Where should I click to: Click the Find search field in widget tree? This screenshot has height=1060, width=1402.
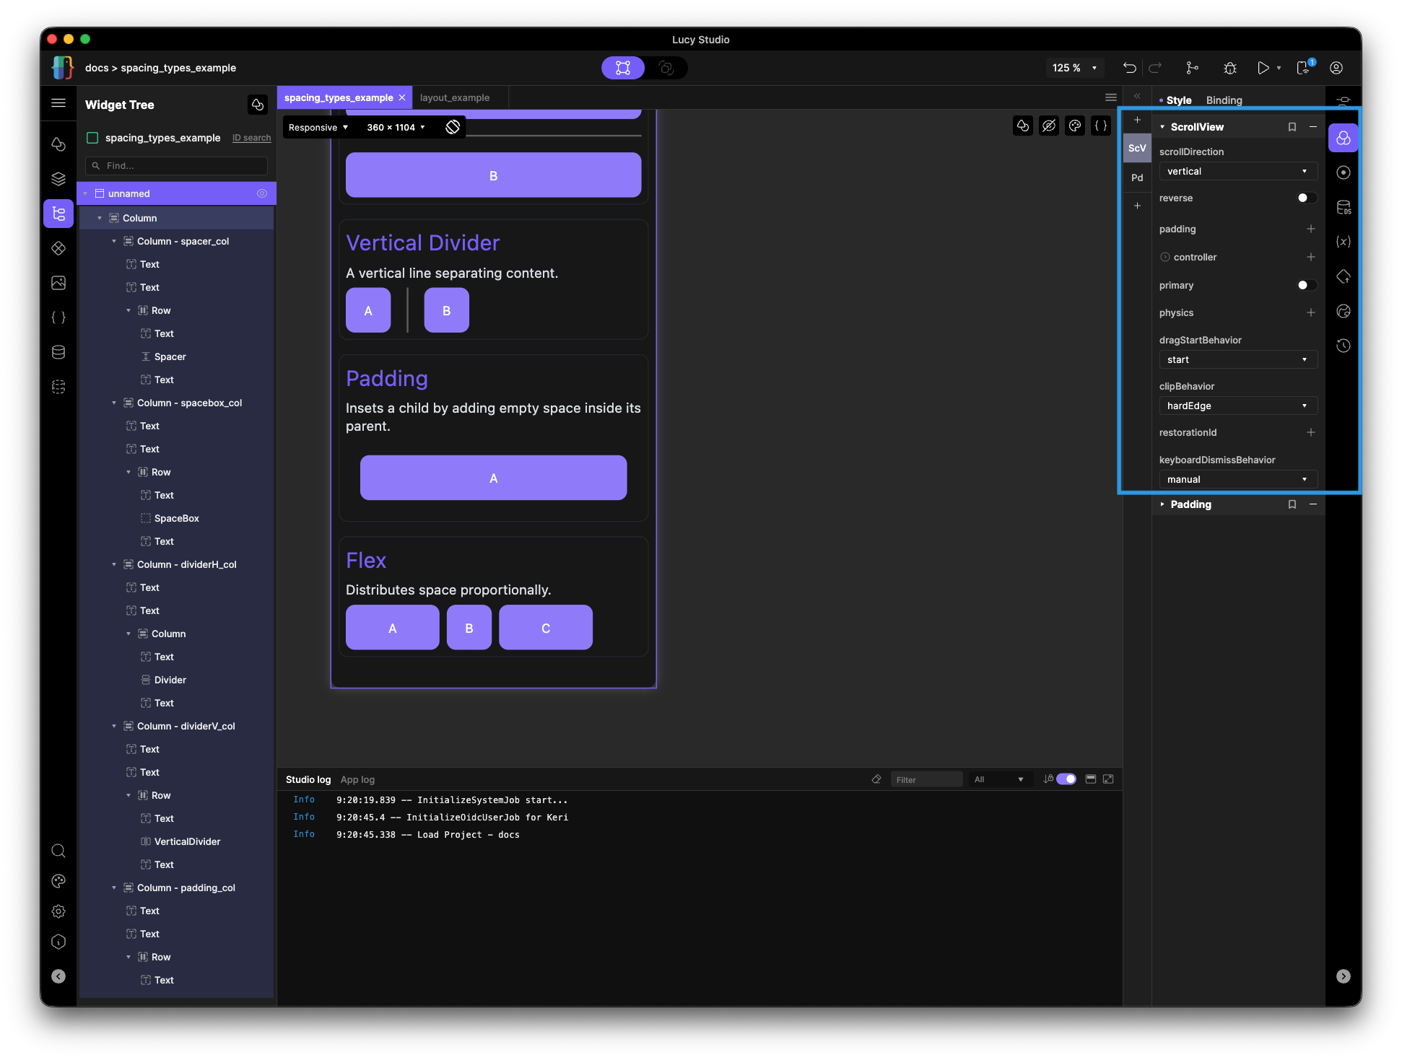[x=176, y=166]
